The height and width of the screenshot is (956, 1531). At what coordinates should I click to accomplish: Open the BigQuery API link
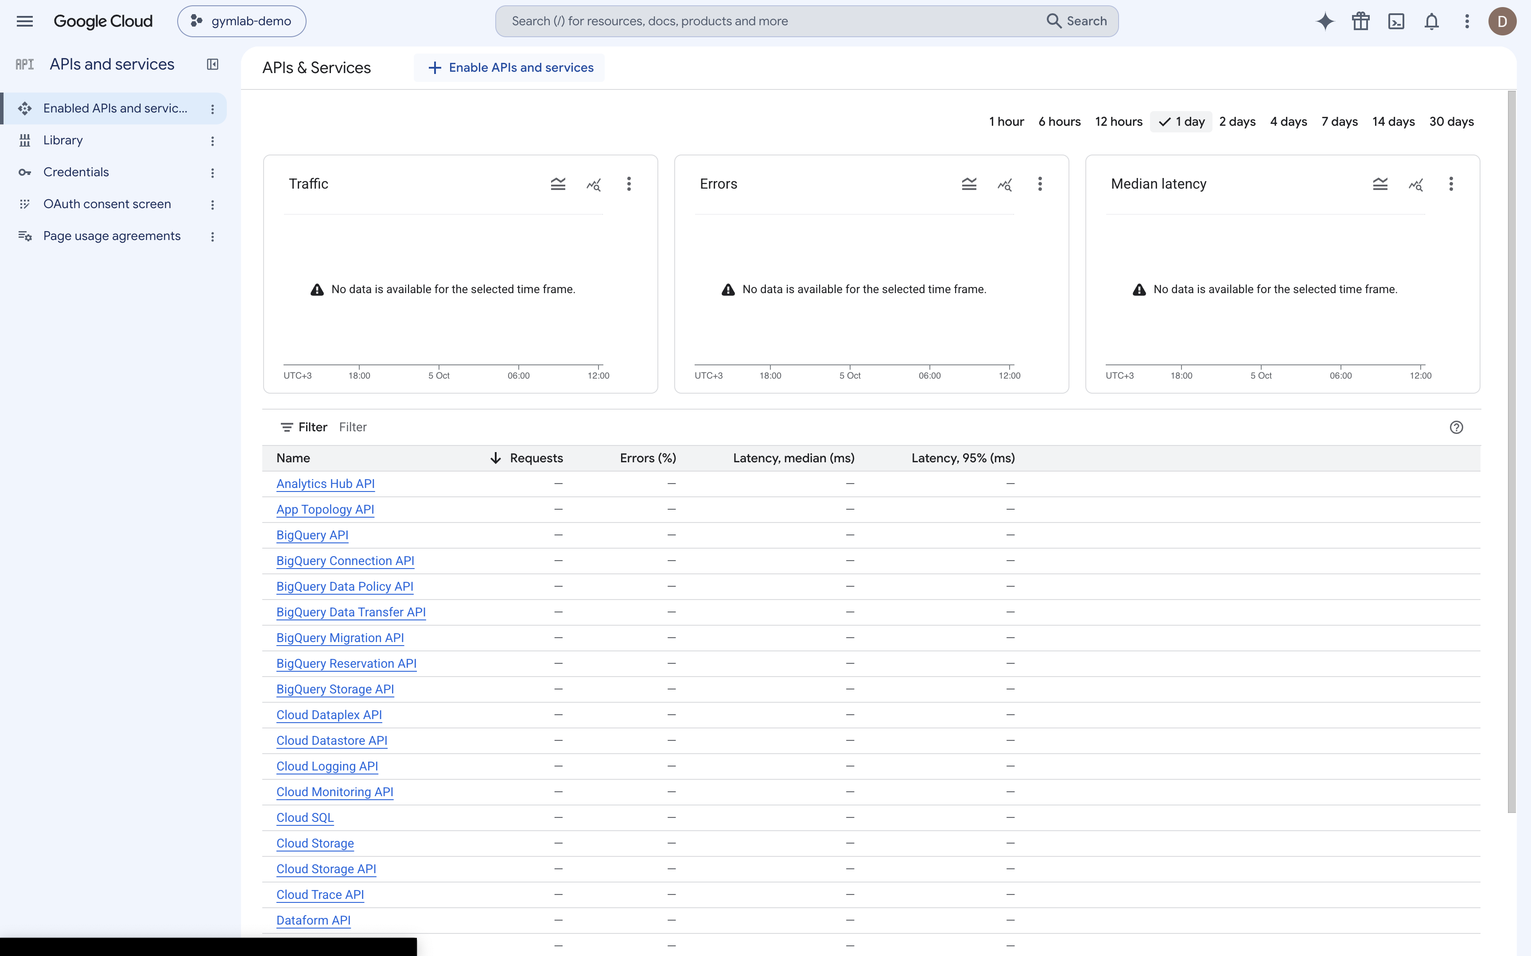(312, 535)
